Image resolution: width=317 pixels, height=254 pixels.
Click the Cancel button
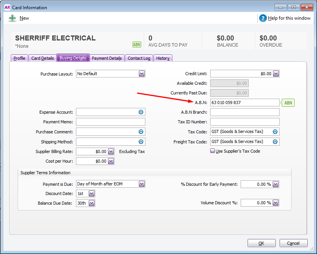pyautogui.click(x=293, y=243)
